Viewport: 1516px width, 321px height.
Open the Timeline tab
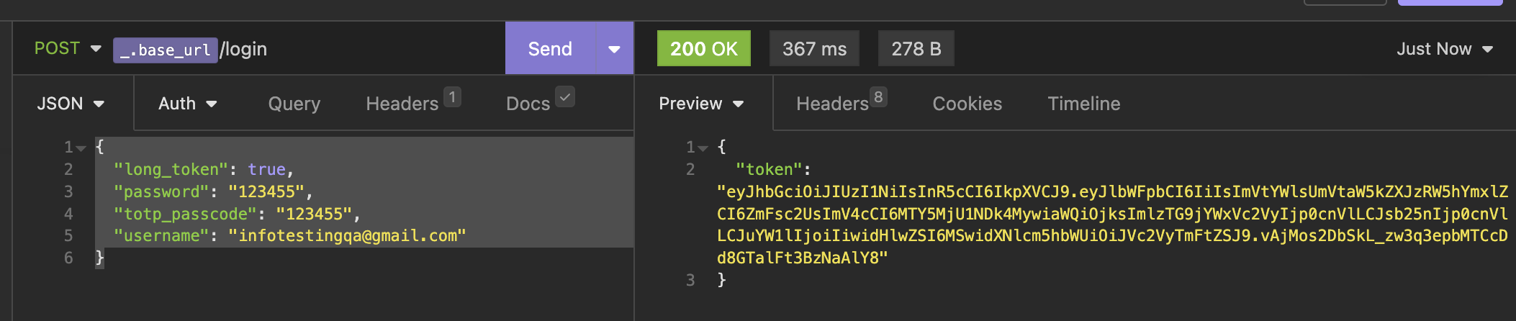1083,104
